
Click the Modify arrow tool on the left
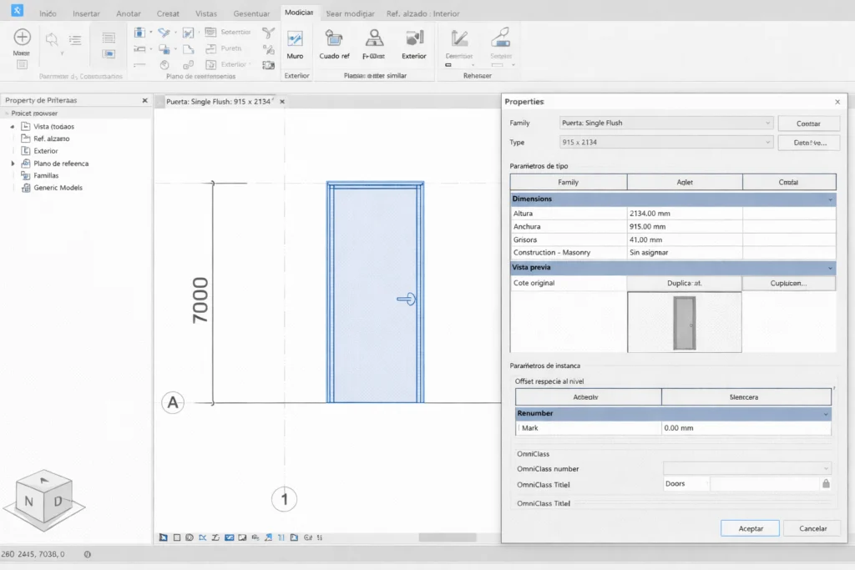(x=21, y=39)
